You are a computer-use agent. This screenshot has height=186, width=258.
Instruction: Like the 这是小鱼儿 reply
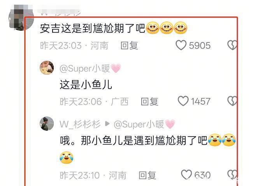[183, 101]
